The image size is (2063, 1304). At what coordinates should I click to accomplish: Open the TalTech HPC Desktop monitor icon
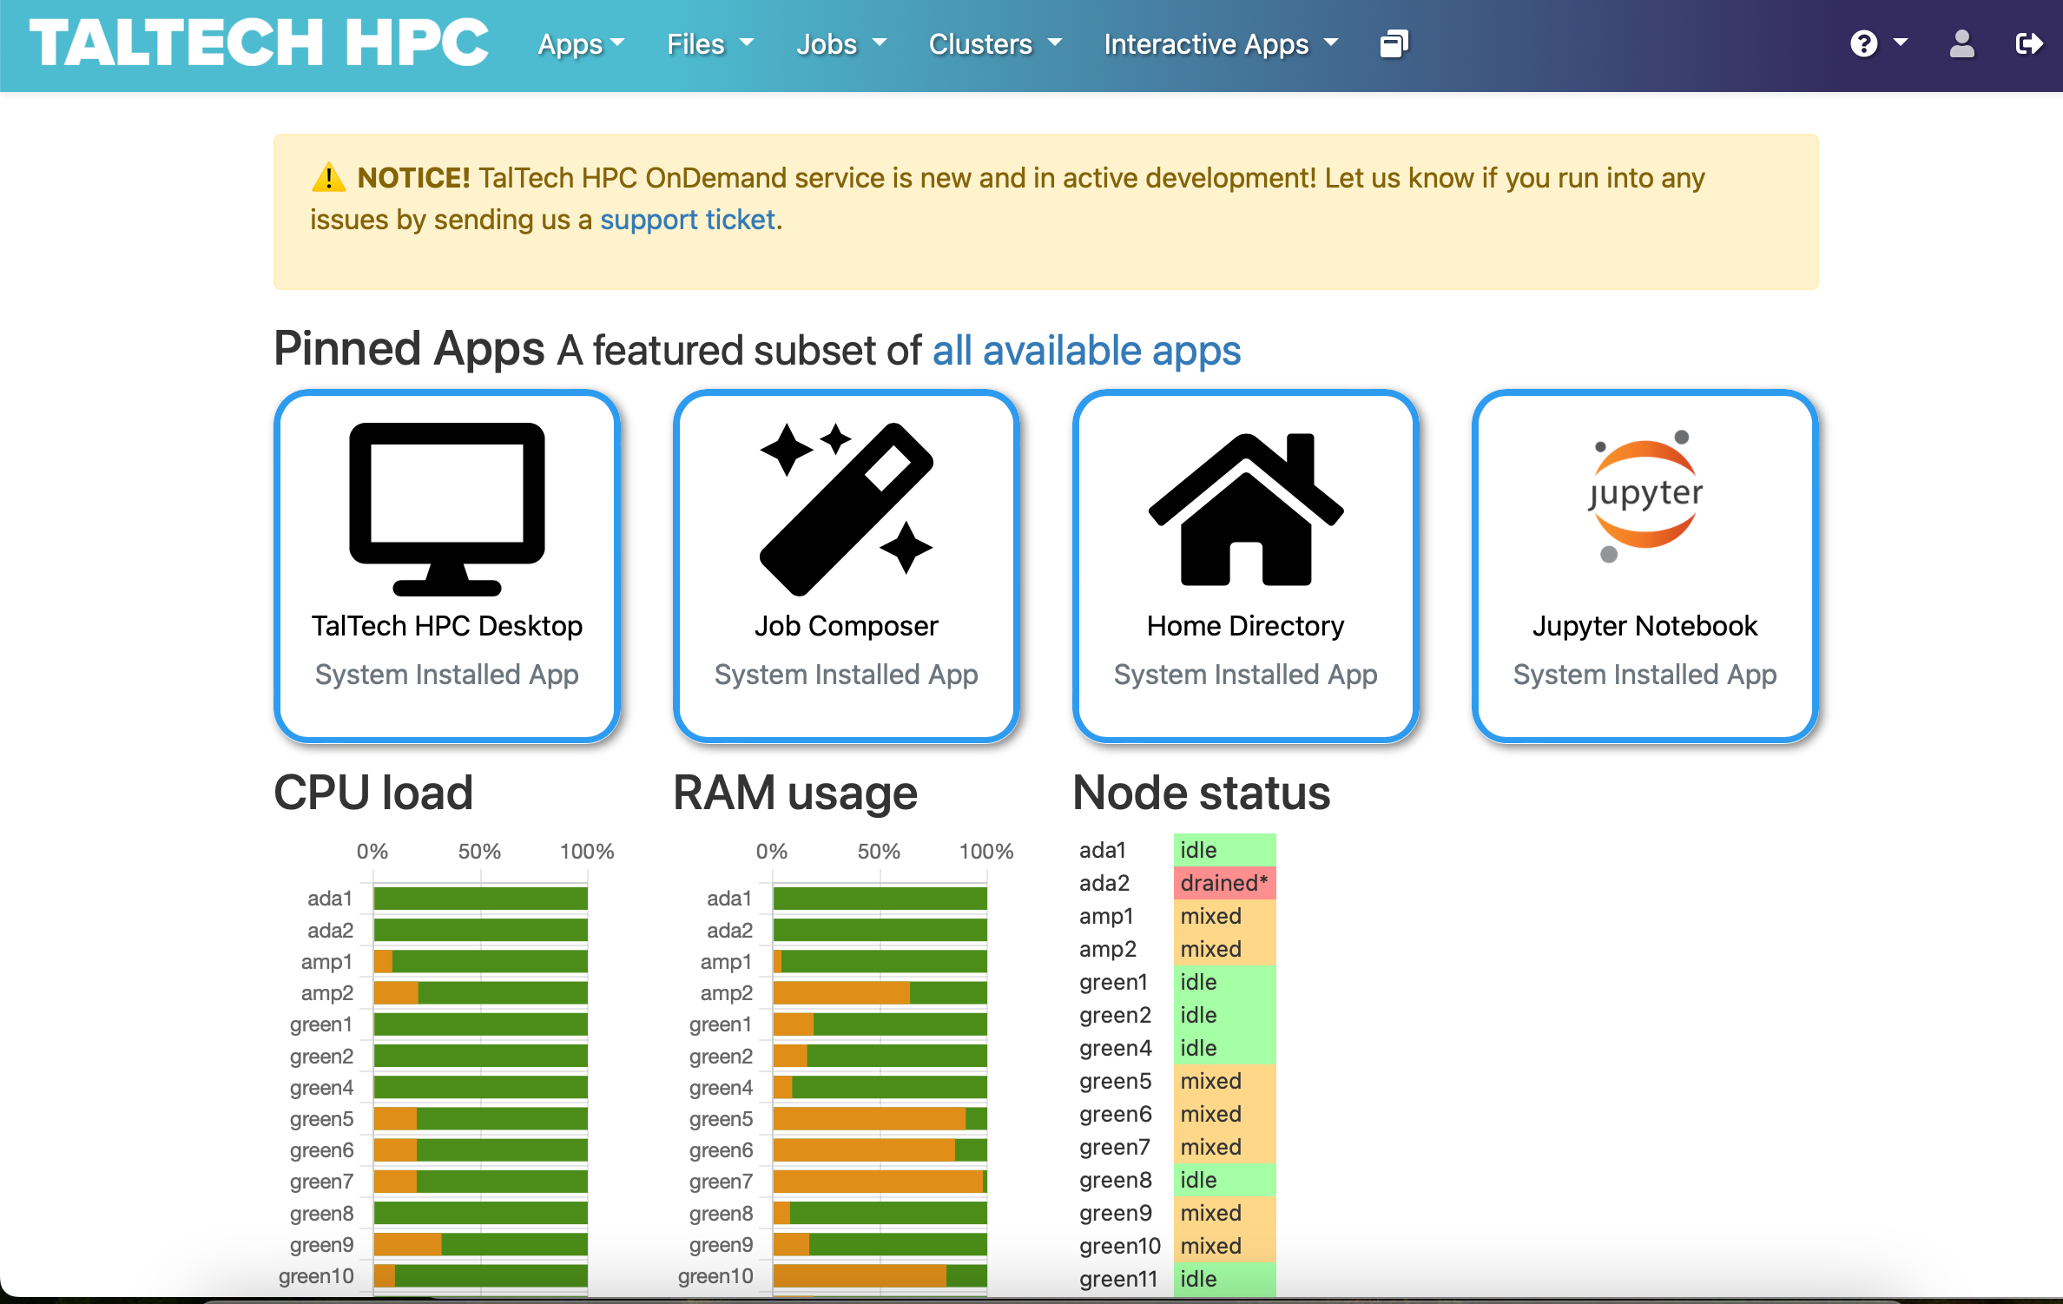[446, 509]
